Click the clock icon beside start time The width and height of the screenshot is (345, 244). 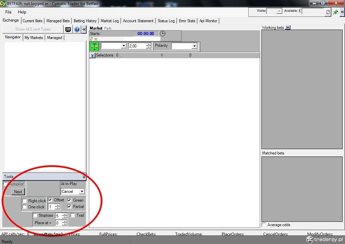(x=162, y=33)
